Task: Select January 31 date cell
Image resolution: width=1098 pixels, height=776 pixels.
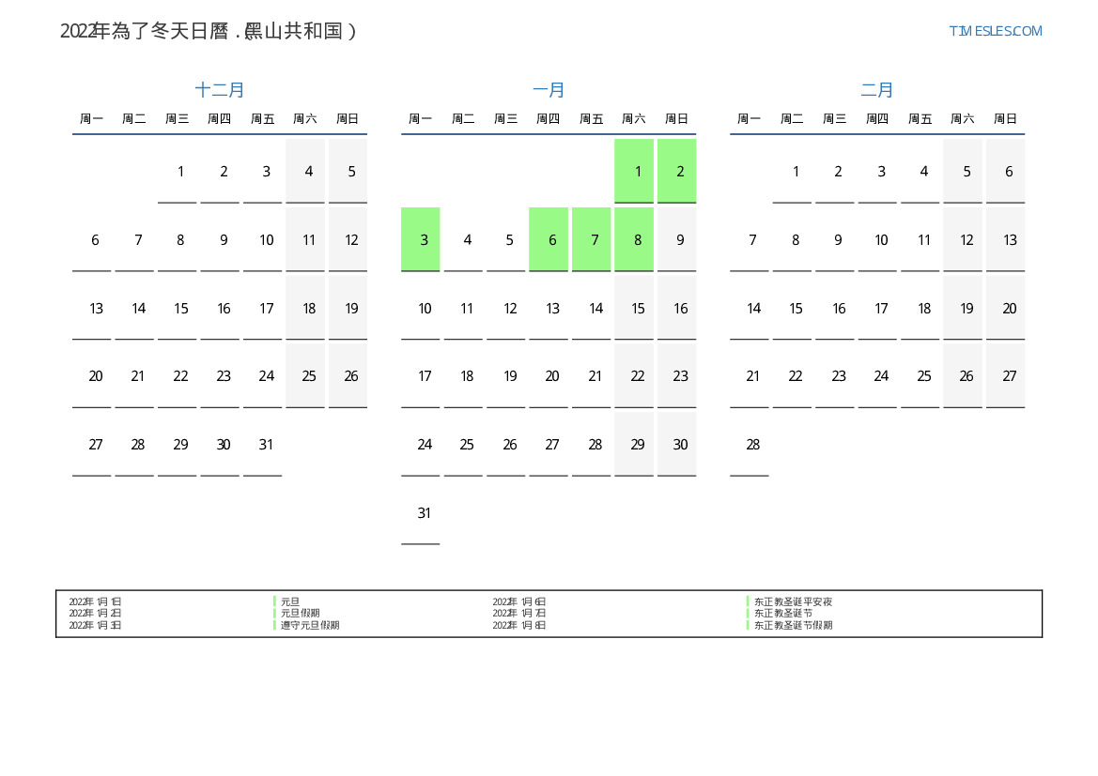Action: (x=421, y=512)
